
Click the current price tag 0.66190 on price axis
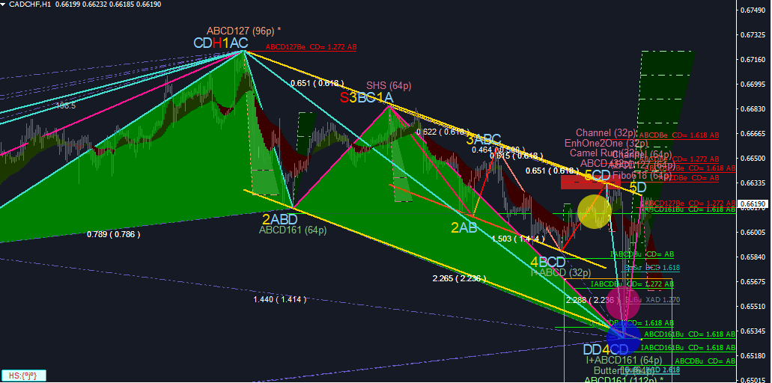coord(754,203)
